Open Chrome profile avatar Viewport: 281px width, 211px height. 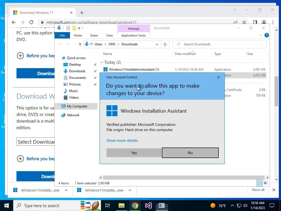click(264, 22)
